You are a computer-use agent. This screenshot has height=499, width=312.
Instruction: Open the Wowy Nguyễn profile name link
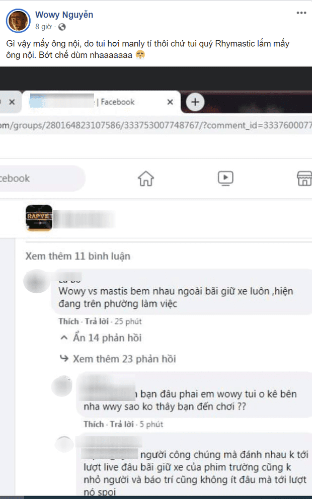[64, 15]
